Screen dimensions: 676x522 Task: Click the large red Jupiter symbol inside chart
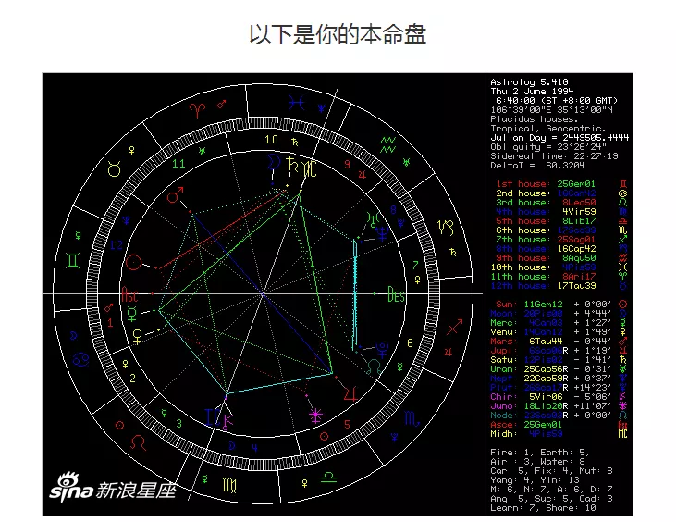coord(350,393)
